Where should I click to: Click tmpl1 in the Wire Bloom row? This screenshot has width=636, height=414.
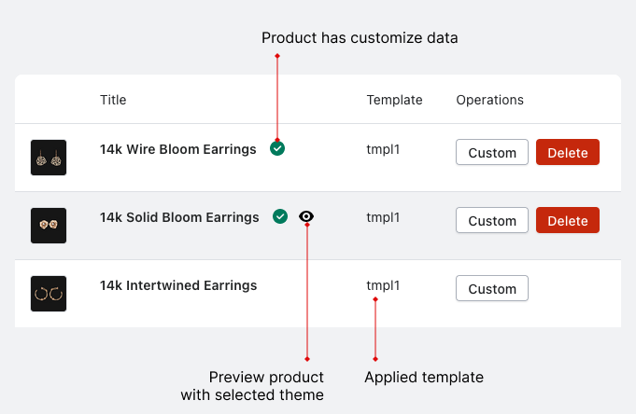(x=383, y=149)
